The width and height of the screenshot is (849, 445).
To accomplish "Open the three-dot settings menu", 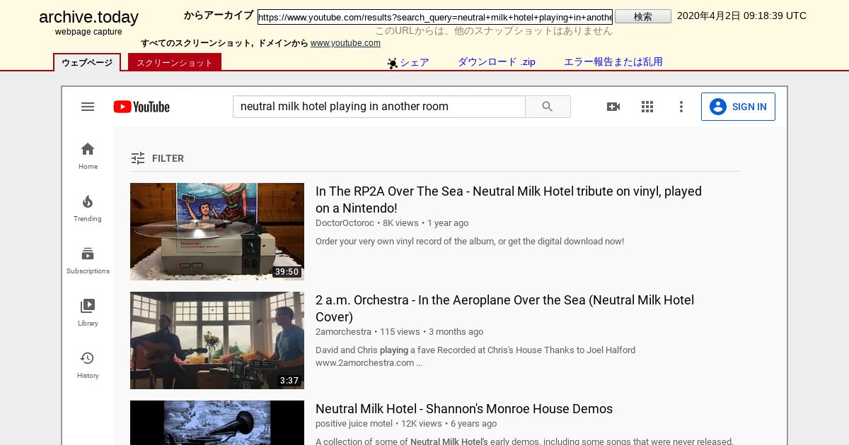I will click(x=681, y=107).
